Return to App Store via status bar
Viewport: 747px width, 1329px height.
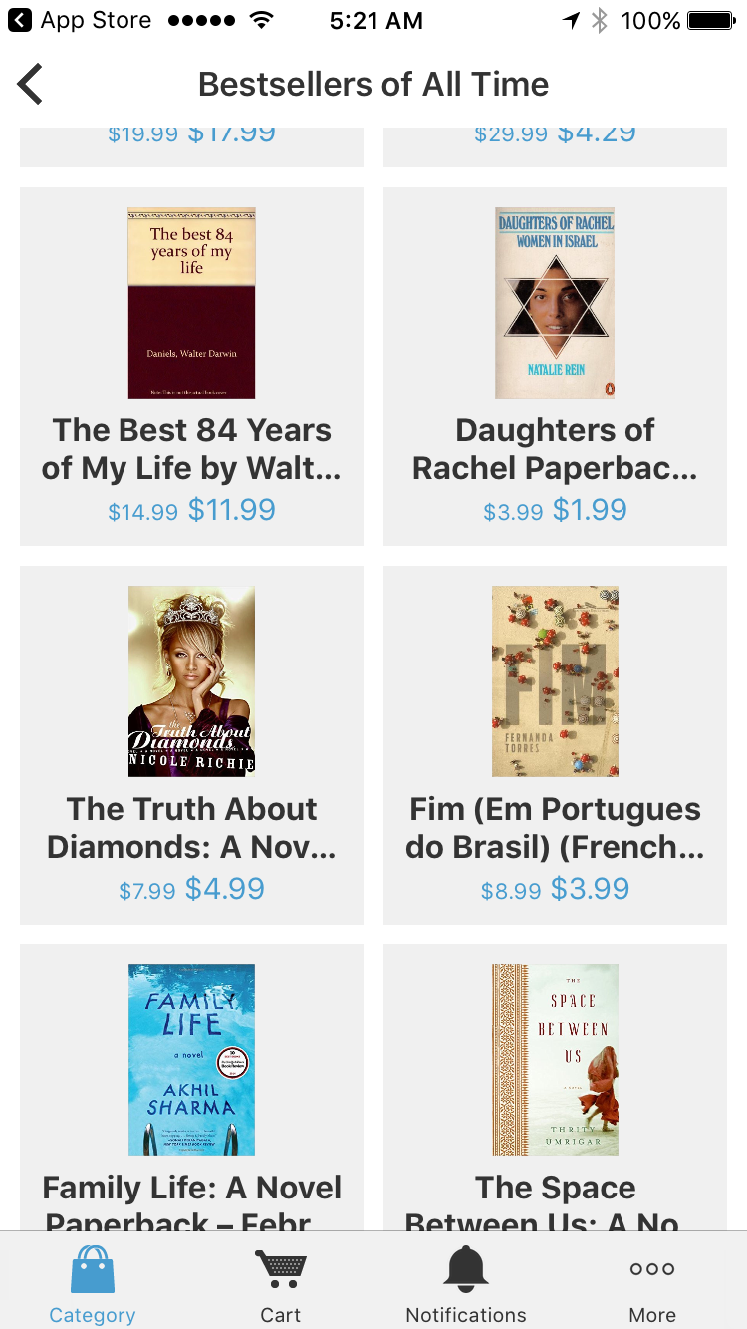tap(80, 20)
